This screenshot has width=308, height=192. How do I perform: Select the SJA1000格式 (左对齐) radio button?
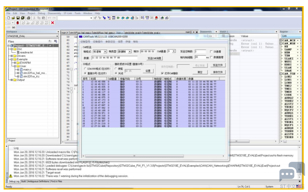click(x=85, y=69)
